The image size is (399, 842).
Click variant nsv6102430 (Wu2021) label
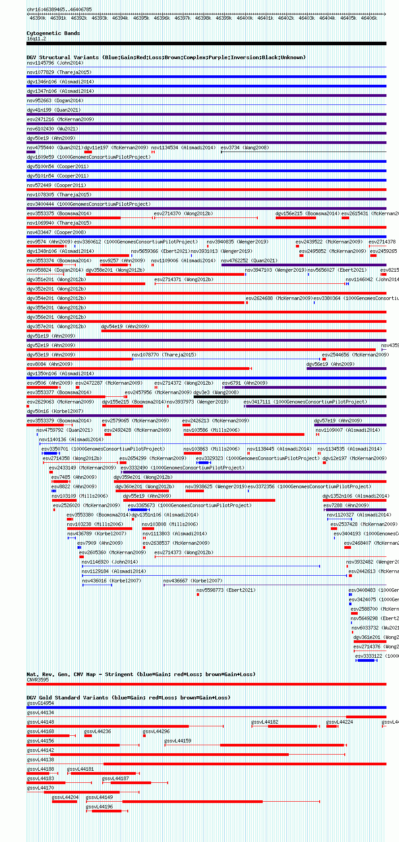(x=52, y=129)
